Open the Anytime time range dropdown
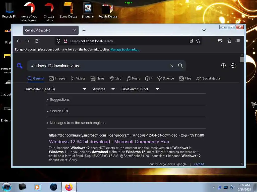 pos(104,89)
